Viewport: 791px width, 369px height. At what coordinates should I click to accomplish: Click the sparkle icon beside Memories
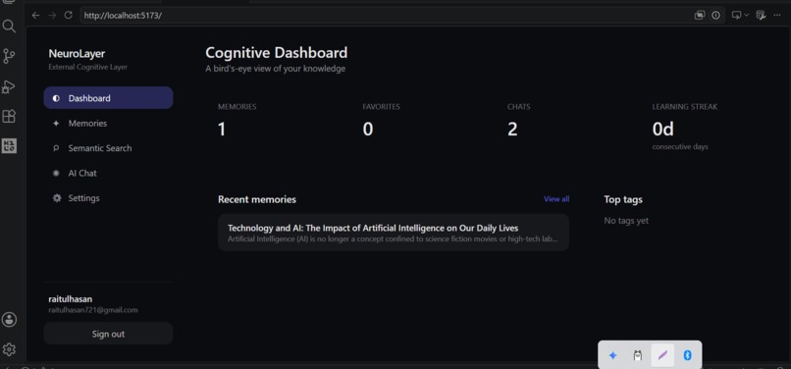[56, 124]
